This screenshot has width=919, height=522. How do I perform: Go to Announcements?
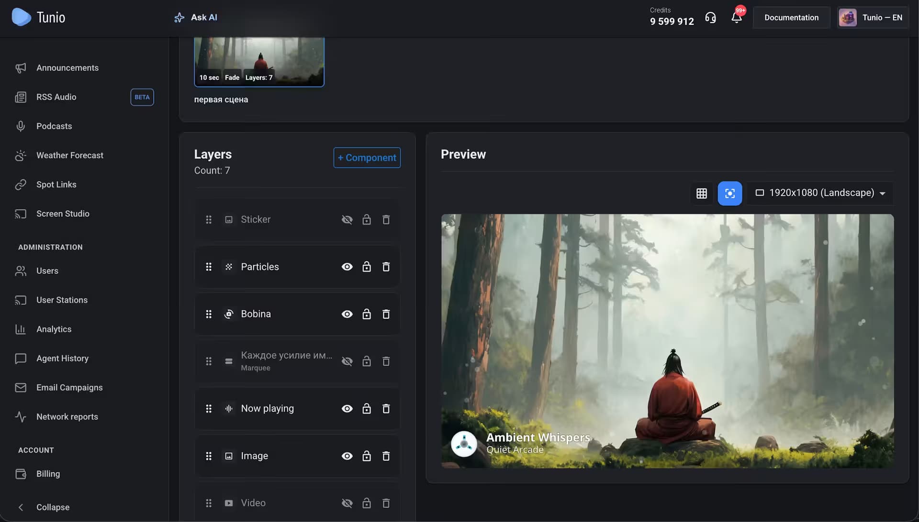(67, 68)
